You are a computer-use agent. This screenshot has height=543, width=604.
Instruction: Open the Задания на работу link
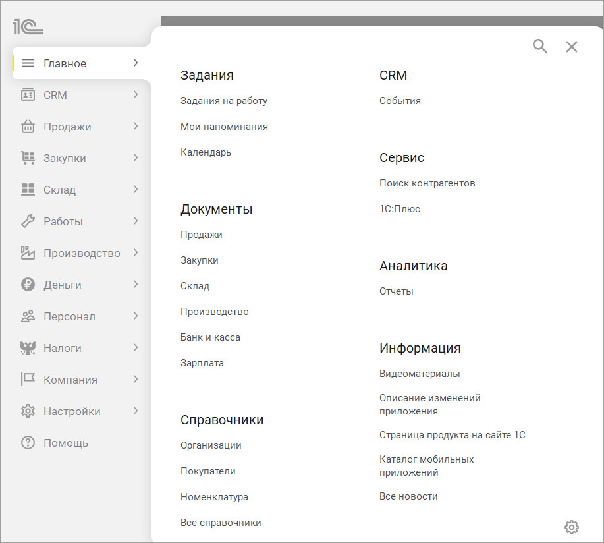coord(224,101)
